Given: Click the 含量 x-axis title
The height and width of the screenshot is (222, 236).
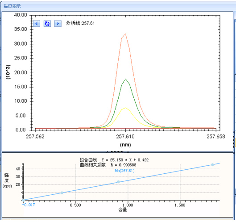Looking at the screenshot, I should 123,209.
